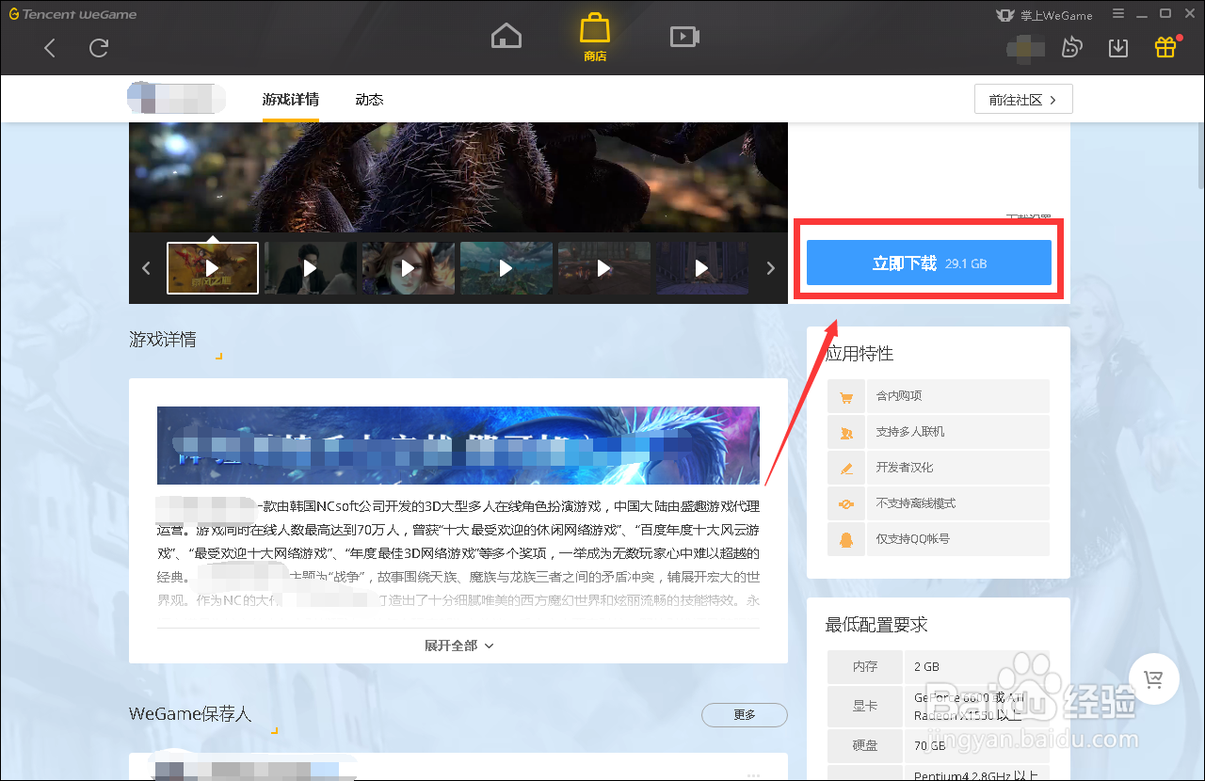Refresh the page with reload icon
This screenshot has height=781, width=1205.
99,48
